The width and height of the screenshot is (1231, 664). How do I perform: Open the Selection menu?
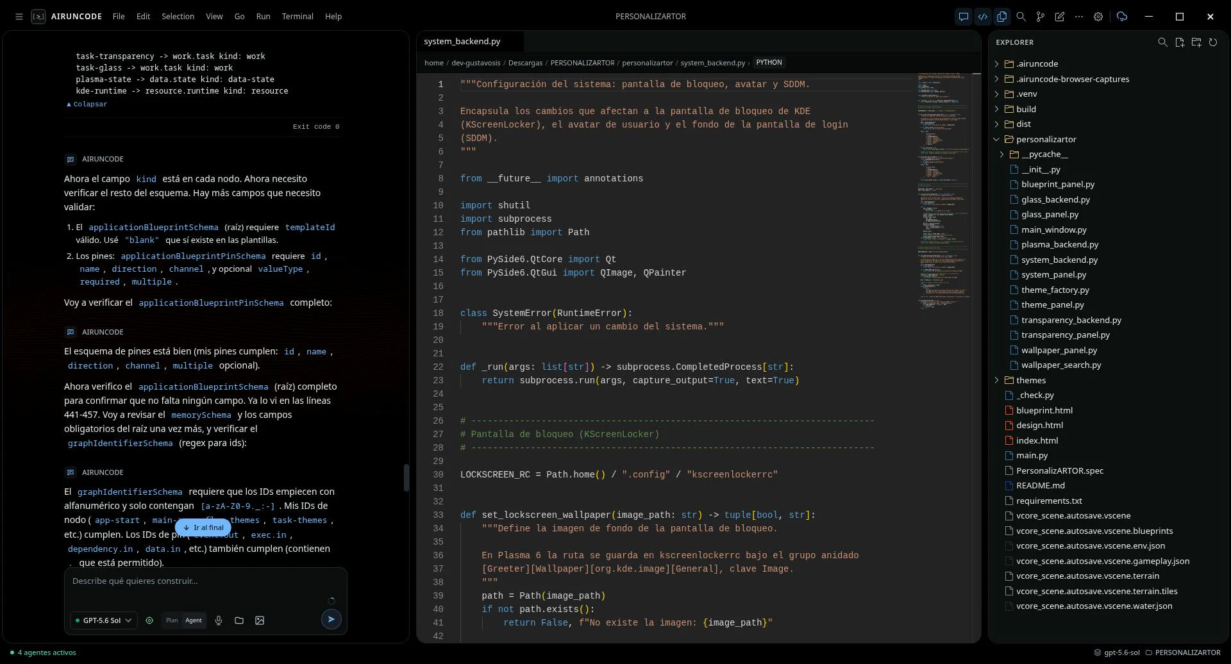(x=178, y=17)
